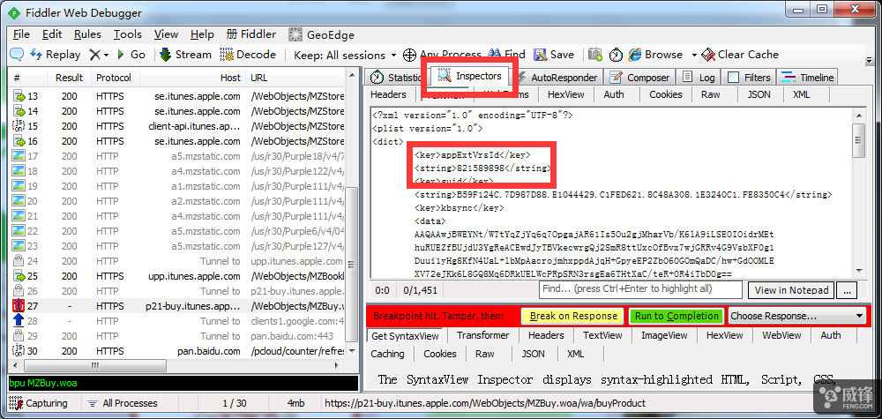Switch to the Filters tab
882x419 pixels.
[749, 78]
